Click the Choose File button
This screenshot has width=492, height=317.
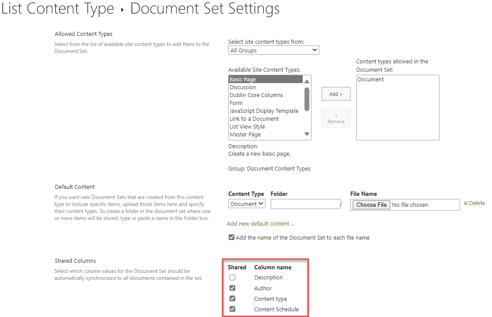tap(371, 204)
